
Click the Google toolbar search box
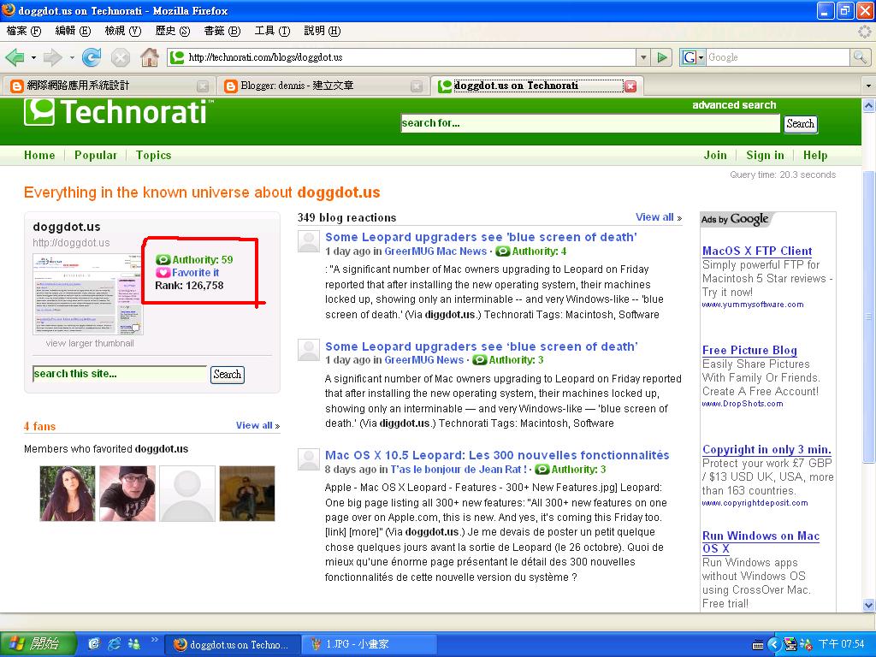778,57
